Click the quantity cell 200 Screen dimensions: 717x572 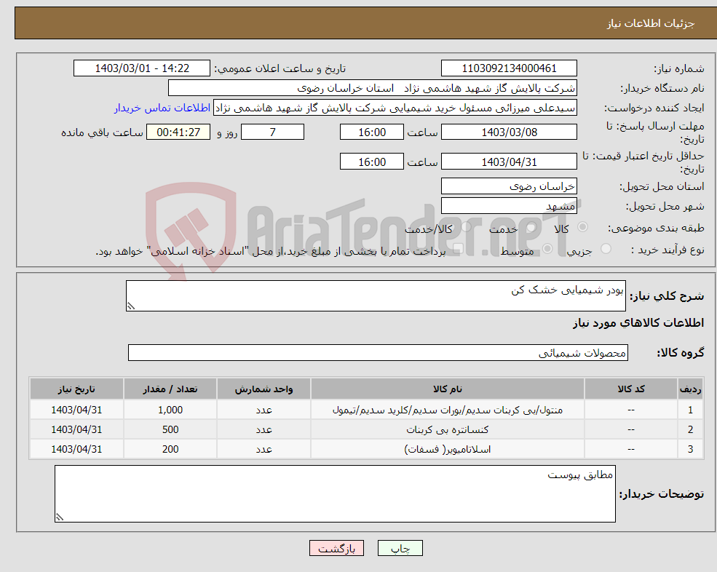click(170, 449)
